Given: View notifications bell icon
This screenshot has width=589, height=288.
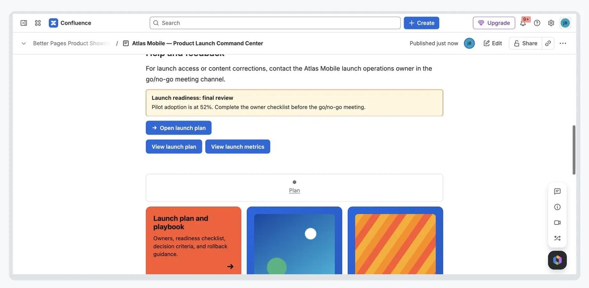Looking at the screenshot, I should pyautogui.click(x=523, y=23).
